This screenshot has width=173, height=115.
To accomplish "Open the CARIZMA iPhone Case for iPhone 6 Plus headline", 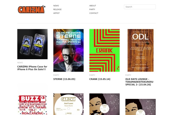I will click(32, 68).
